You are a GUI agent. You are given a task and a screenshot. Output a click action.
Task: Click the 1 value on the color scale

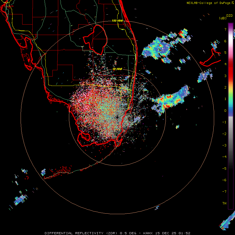[225, 99]
